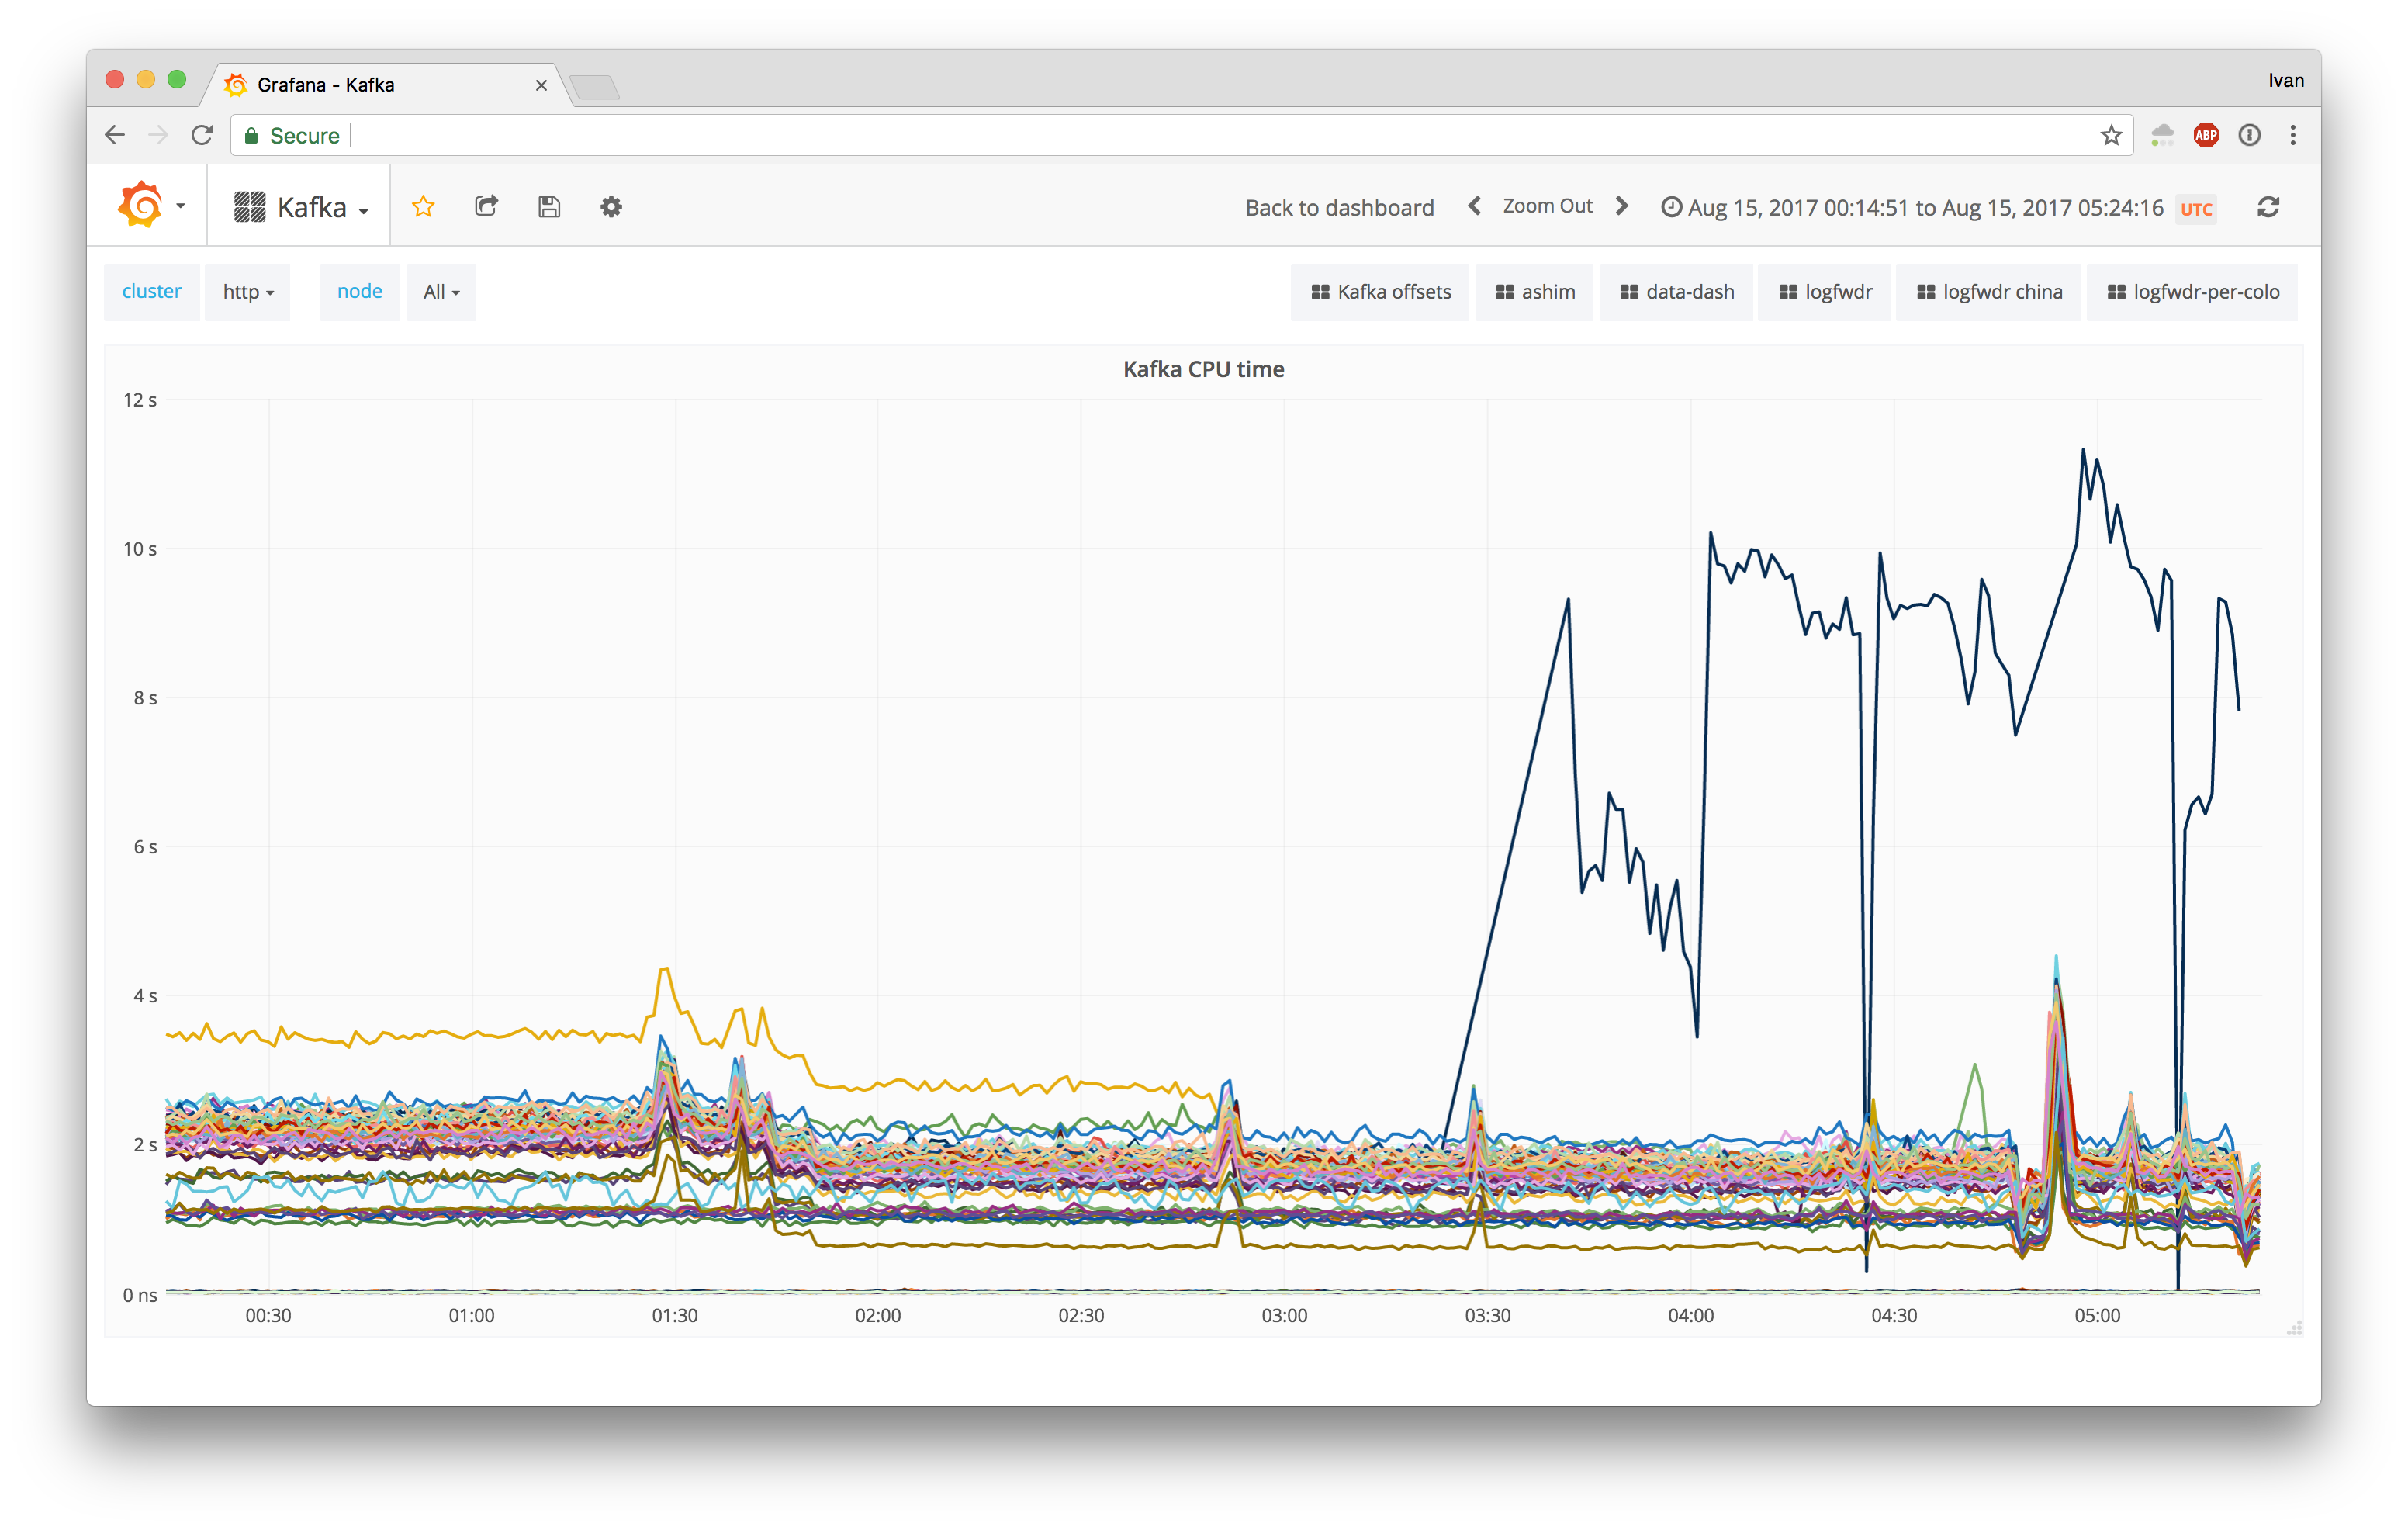Shift time range forward with right chevron
Viewport: 2408px width, 1530px height.
pos(1622,206)
